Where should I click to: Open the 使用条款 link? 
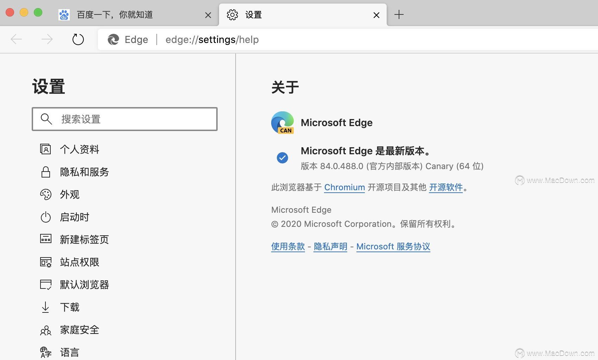288,247
